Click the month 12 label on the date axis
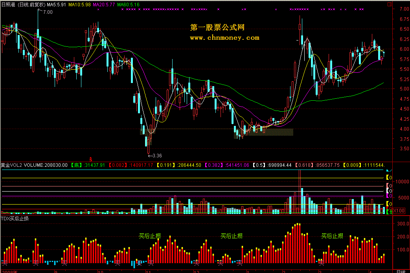 (197, 272)
